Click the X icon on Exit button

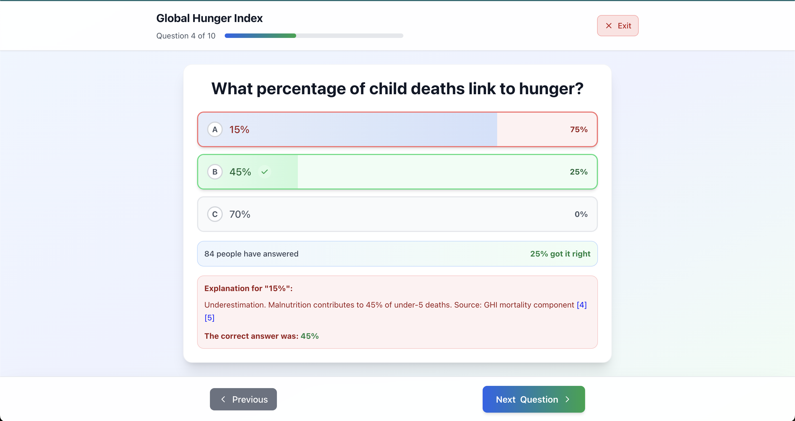coord(609,26)
